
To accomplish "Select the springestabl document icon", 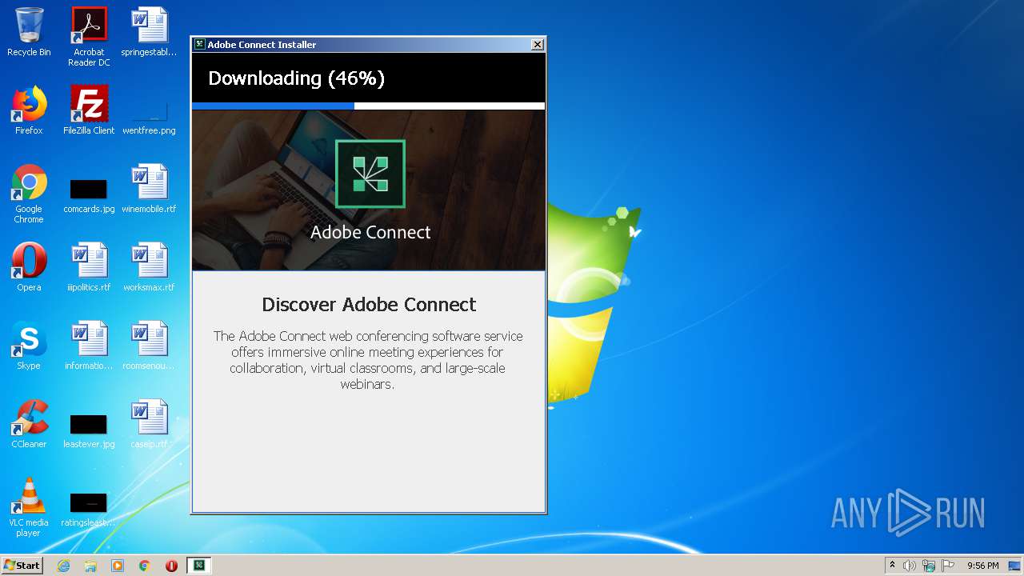I will point(149,33).
